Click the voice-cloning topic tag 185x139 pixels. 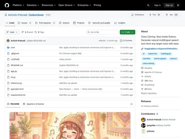(x=148, y=63)
